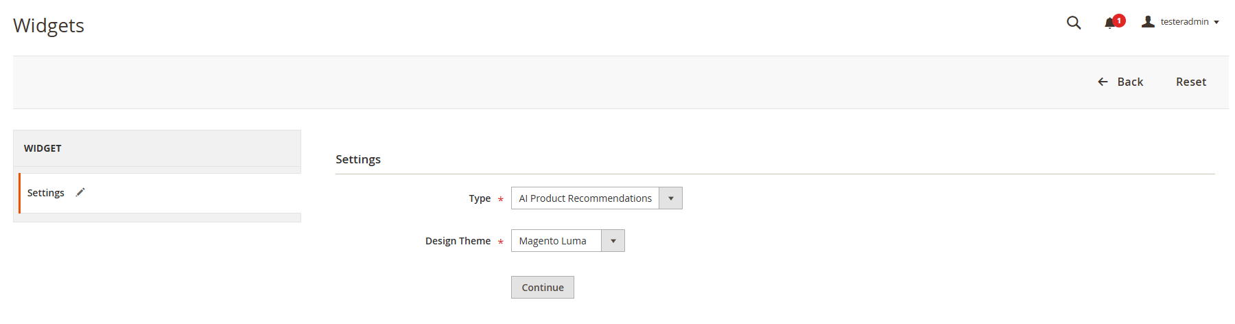Click the testeradmin user avatar icon
Screen dimensions: 1235x324
click(1148, 22)
